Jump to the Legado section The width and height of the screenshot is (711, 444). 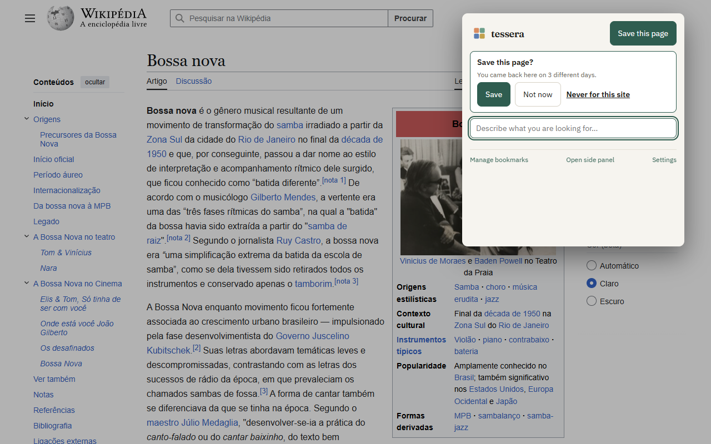[46, 221]
